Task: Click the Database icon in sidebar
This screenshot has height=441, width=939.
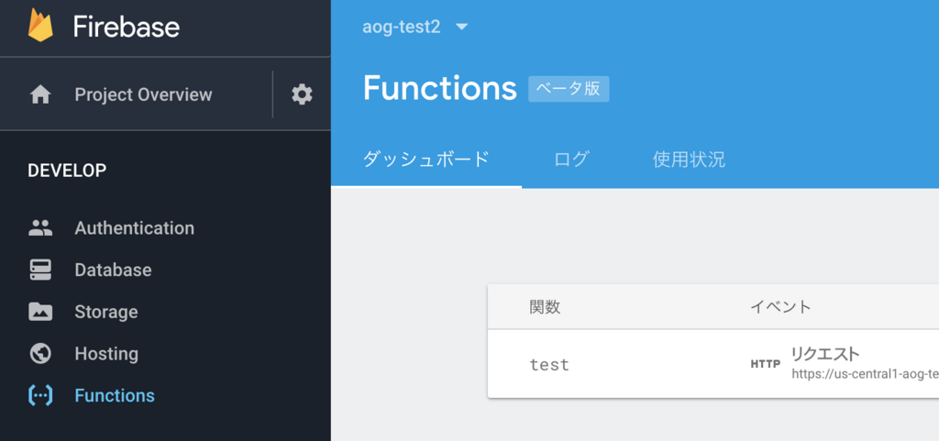Action: coord(40,270)
